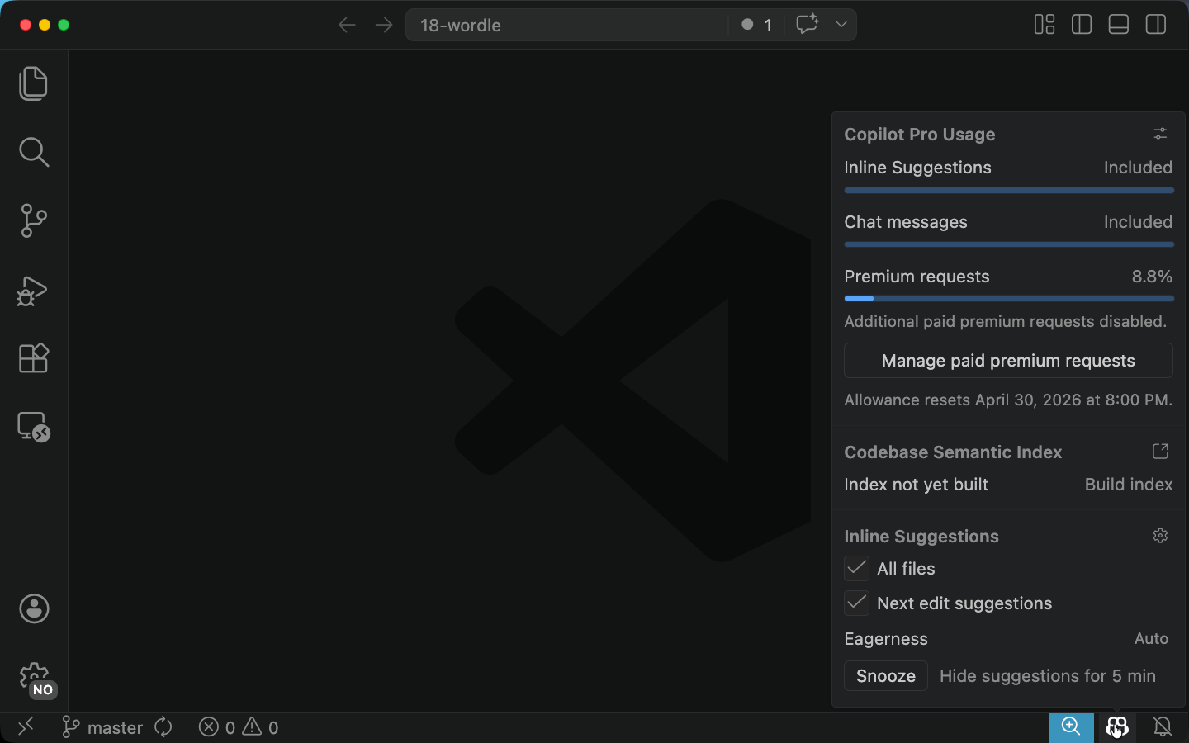The image size is (1189, 743).
Task: Toggle the primary side bar
Action: [x=1082, y=25]
